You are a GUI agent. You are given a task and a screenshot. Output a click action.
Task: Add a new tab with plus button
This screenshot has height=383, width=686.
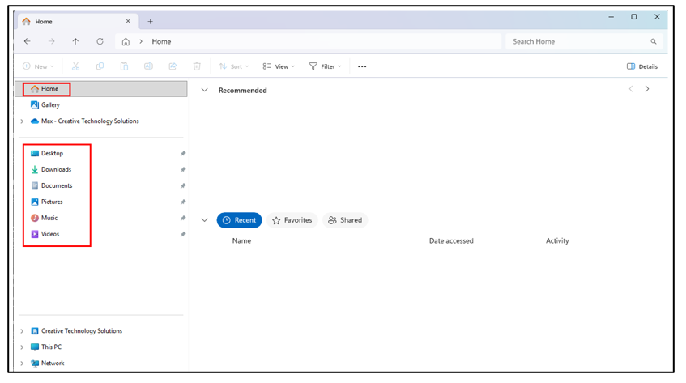click(150, 22)
